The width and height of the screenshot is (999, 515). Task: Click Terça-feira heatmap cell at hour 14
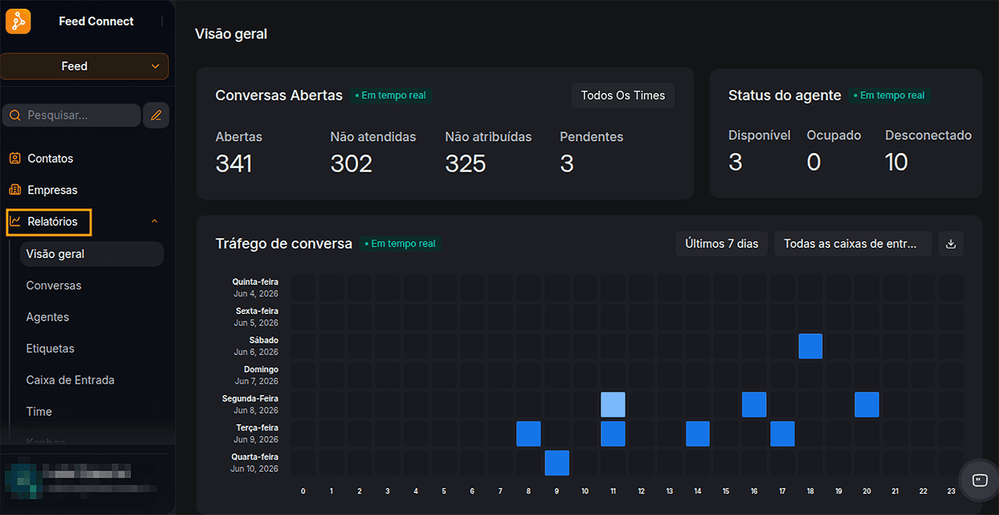(x=698, y=434)
